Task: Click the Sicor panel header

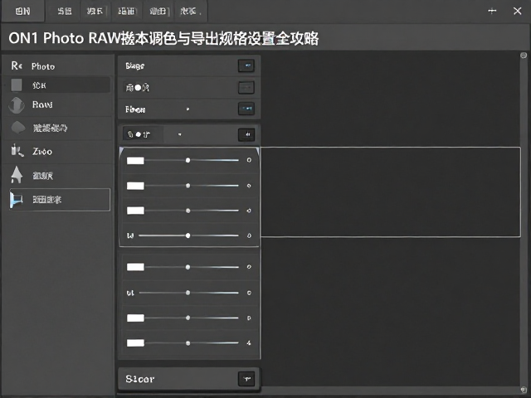Action: point(189,379)
